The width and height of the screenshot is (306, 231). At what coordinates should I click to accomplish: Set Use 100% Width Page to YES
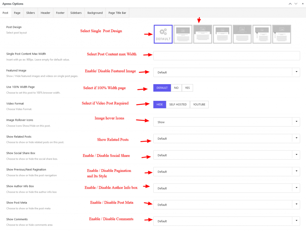pyautogui.click(x=187, y=88)
